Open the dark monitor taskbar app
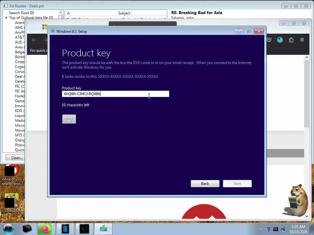Image resolution: width=314 pixels, height=235 pixels. pos(84,229)
